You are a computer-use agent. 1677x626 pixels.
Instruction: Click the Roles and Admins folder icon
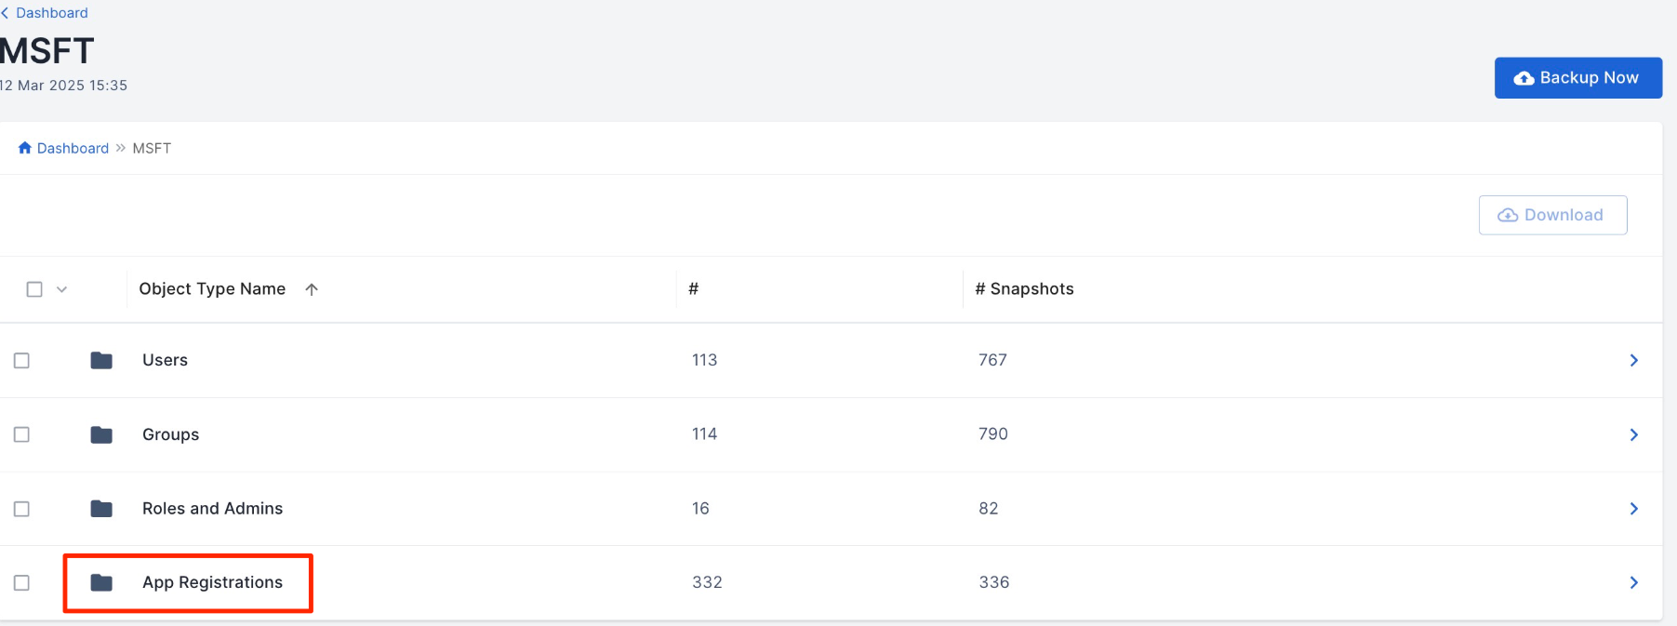tap(101, 509)
